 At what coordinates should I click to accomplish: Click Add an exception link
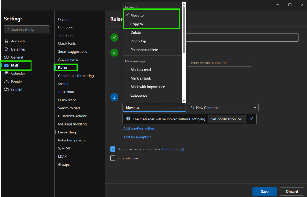tap(137, 137)
